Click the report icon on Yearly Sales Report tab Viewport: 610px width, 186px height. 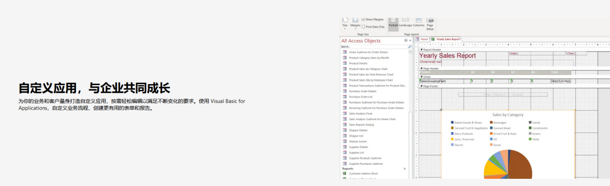(x=433, y=39)
